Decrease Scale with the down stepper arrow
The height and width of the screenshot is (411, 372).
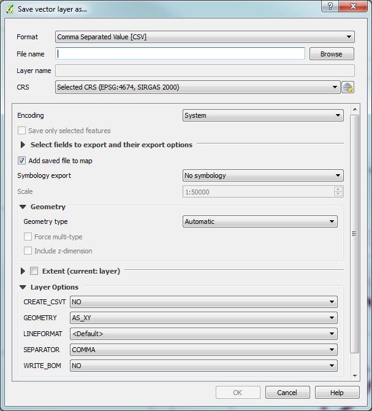click(x=338, y=194)
